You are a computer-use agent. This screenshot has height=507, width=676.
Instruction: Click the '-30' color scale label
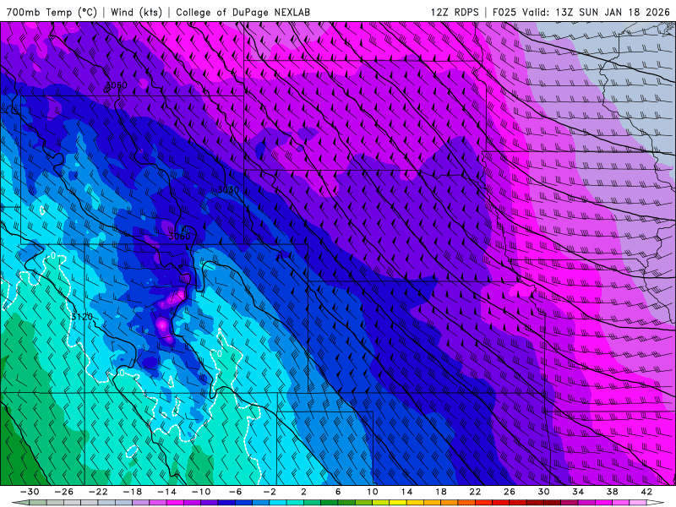click(x=30, y=492)
